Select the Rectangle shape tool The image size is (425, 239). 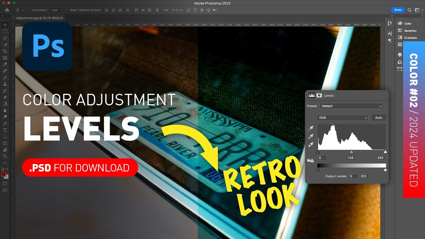[x=5, y=143]
